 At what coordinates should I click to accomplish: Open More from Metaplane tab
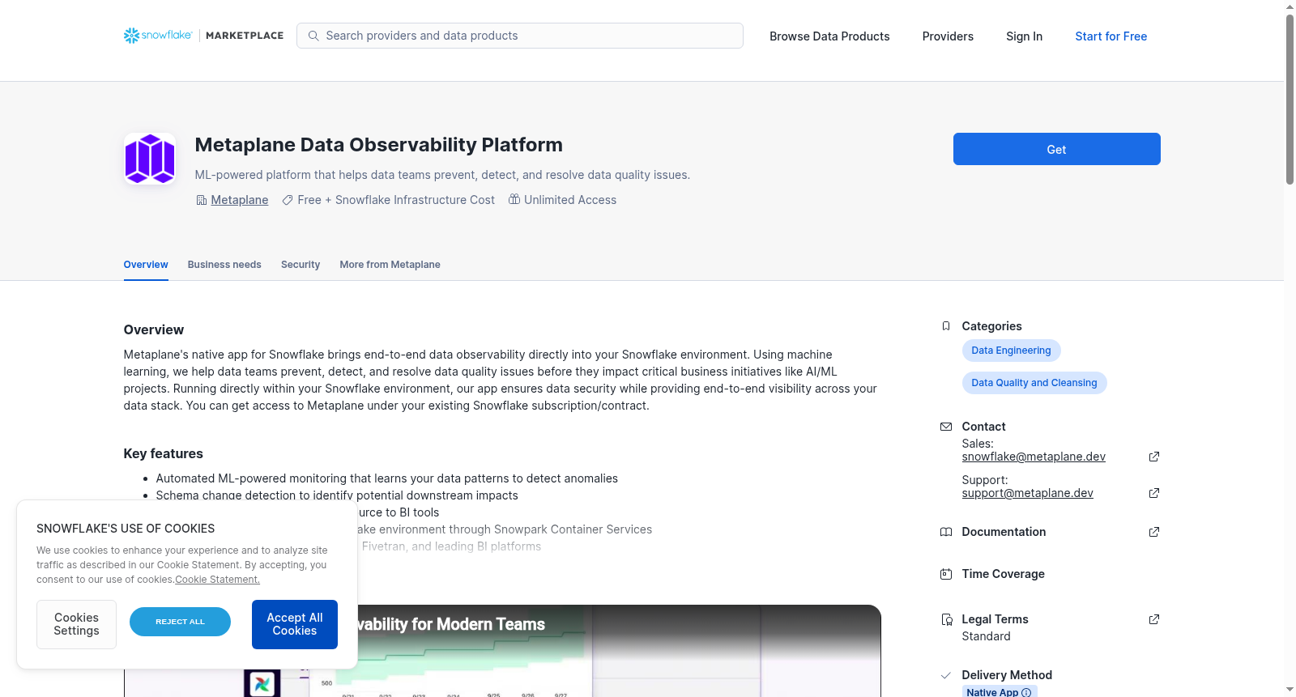coord(390,265)
